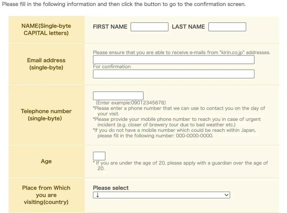287x213 pixels.
Task: Click the 'Enter example:09012345678' hint text
Action: 131,103
